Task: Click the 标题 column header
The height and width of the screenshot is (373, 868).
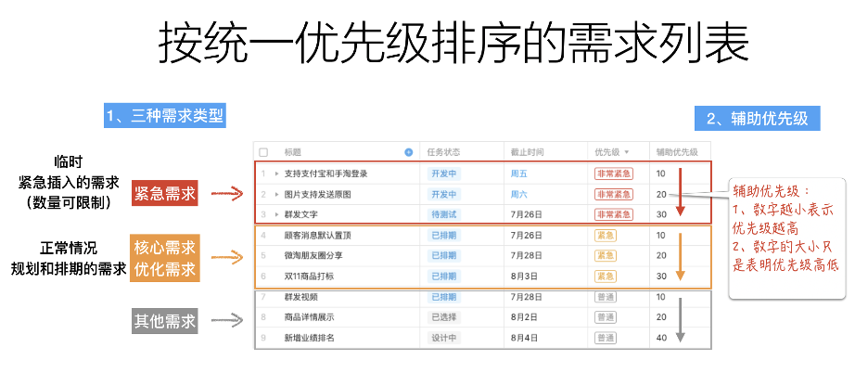Action: click(293, 152)
